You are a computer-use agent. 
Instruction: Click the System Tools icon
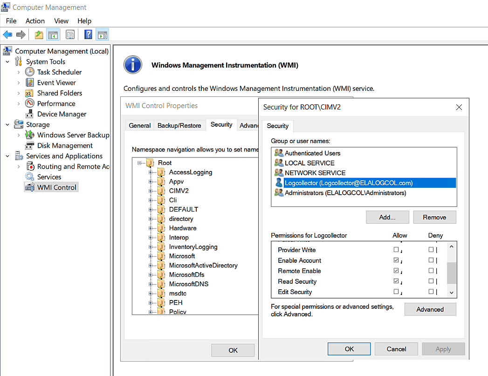coord(19,62)
